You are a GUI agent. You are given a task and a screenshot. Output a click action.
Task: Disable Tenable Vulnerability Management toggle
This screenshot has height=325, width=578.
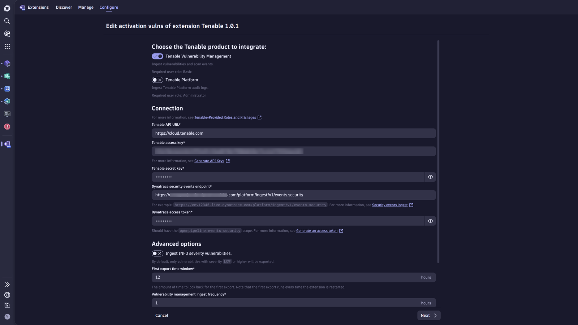pos(158,56)
